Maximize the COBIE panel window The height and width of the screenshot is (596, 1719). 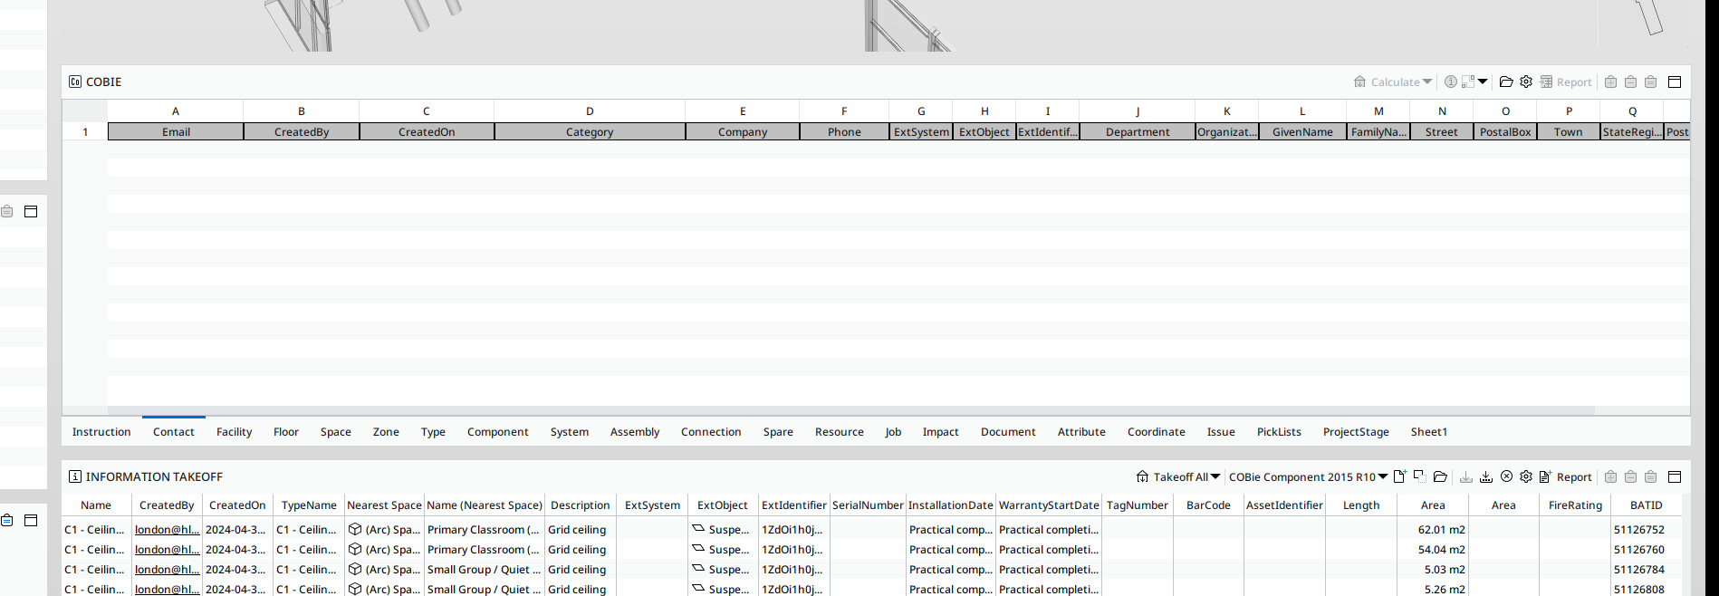click(1675, 82)
